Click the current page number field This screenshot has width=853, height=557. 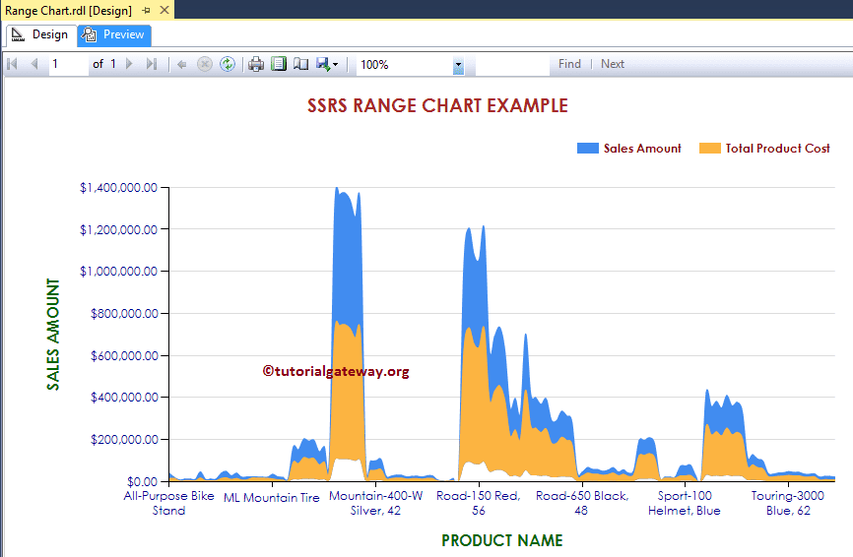(69, 64)
